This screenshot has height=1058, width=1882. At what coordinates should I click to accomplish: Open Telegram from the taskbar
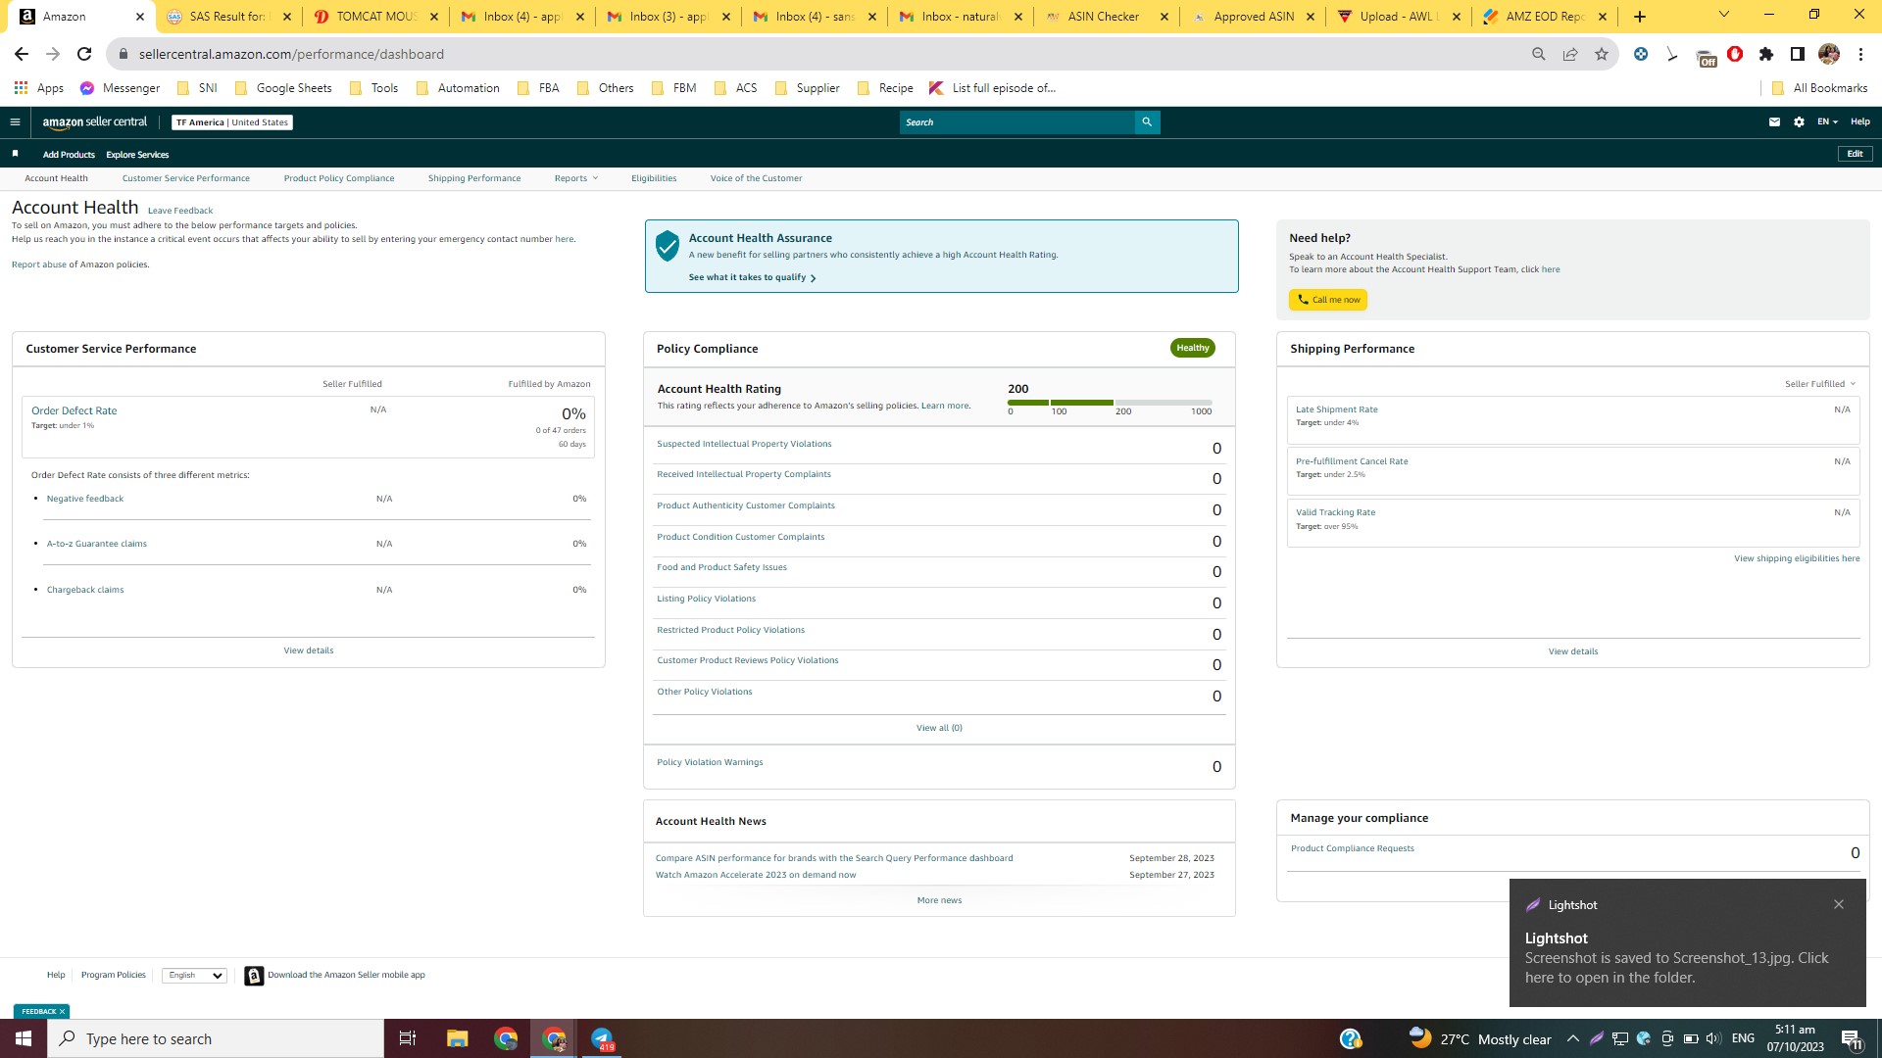coord(602,1038)
